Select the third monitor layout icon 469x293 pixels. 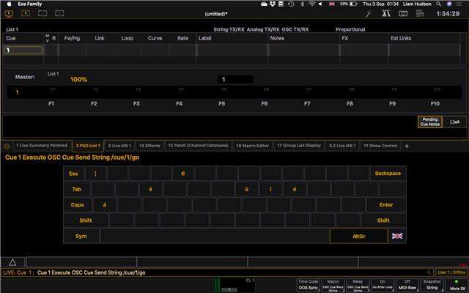pyautogui.click(x=43, y=13)
